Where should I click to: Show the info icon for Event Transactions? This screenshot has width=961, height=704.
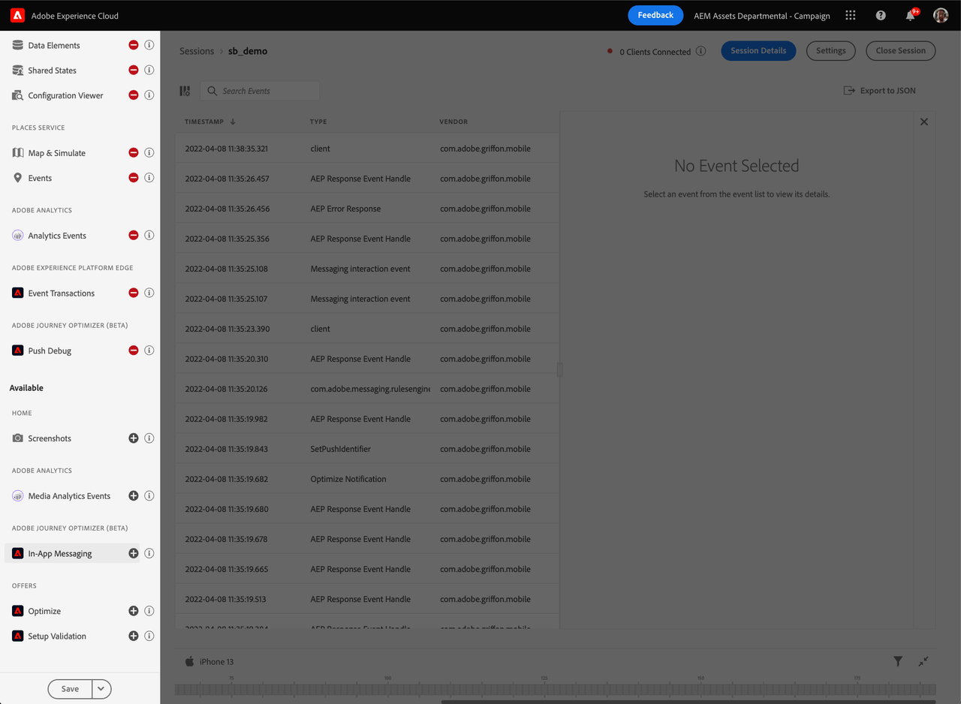[149, 293]
